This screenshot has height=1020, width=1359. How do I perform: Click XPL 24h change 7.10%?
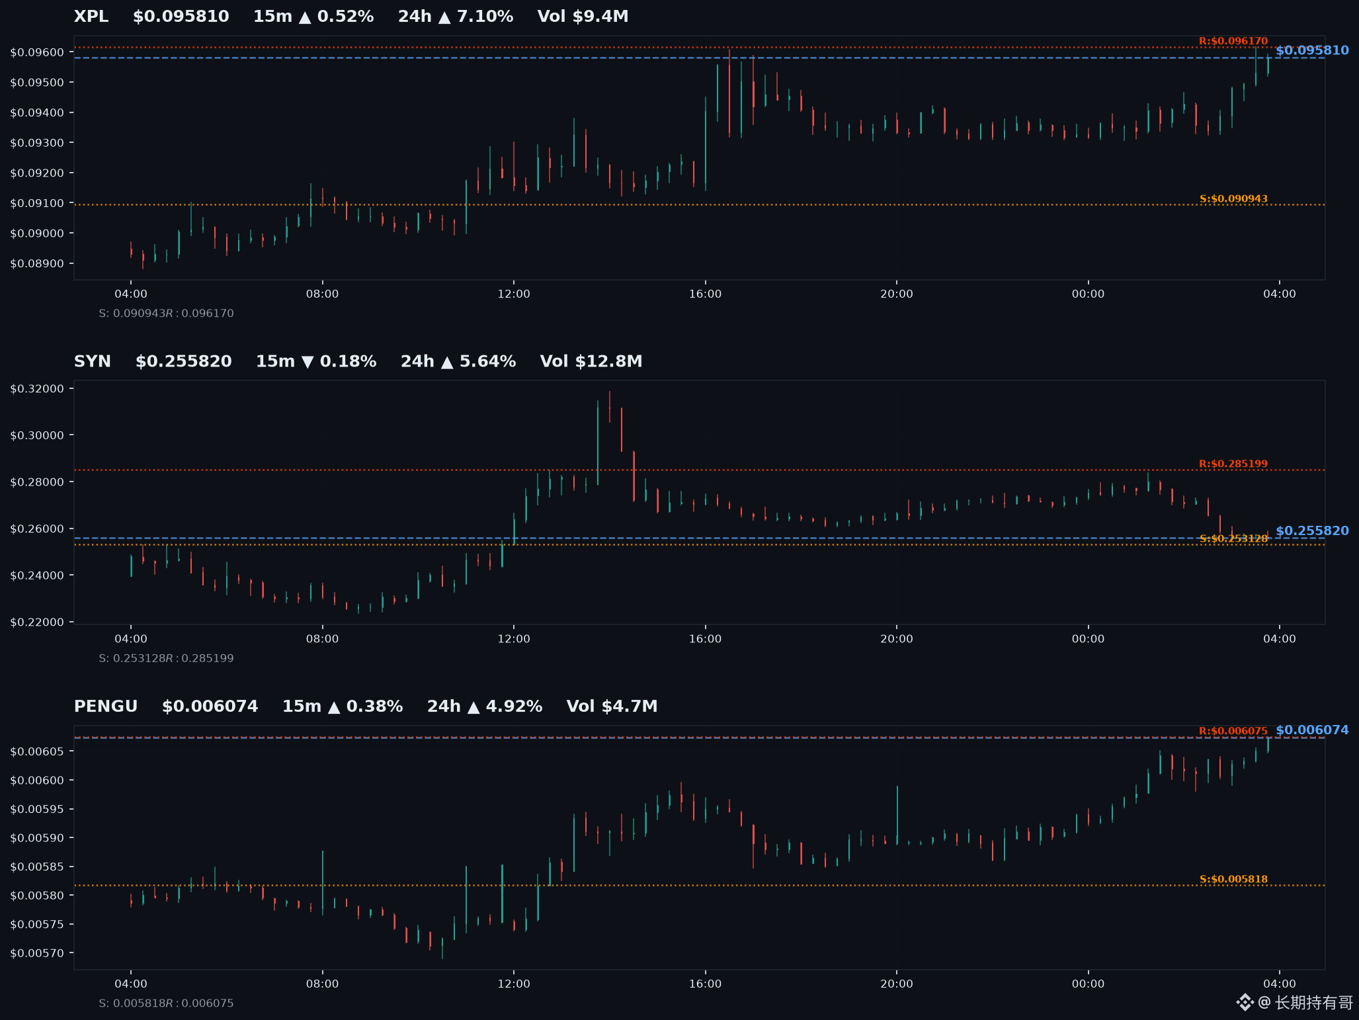click(456, 17)
